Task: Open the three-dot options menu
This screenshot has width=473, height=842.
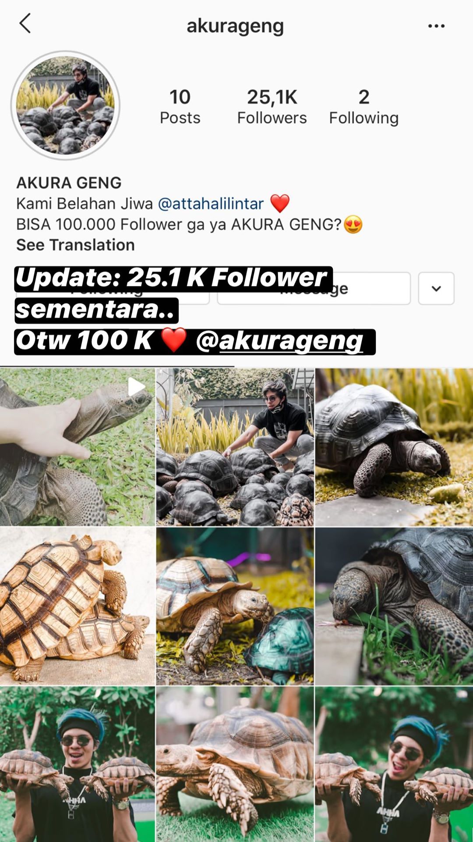Action: tap(436, 26)
